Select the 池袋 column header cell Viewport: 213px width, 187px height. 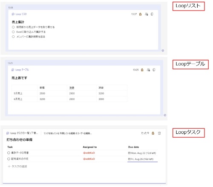click(x=82, y=88)
